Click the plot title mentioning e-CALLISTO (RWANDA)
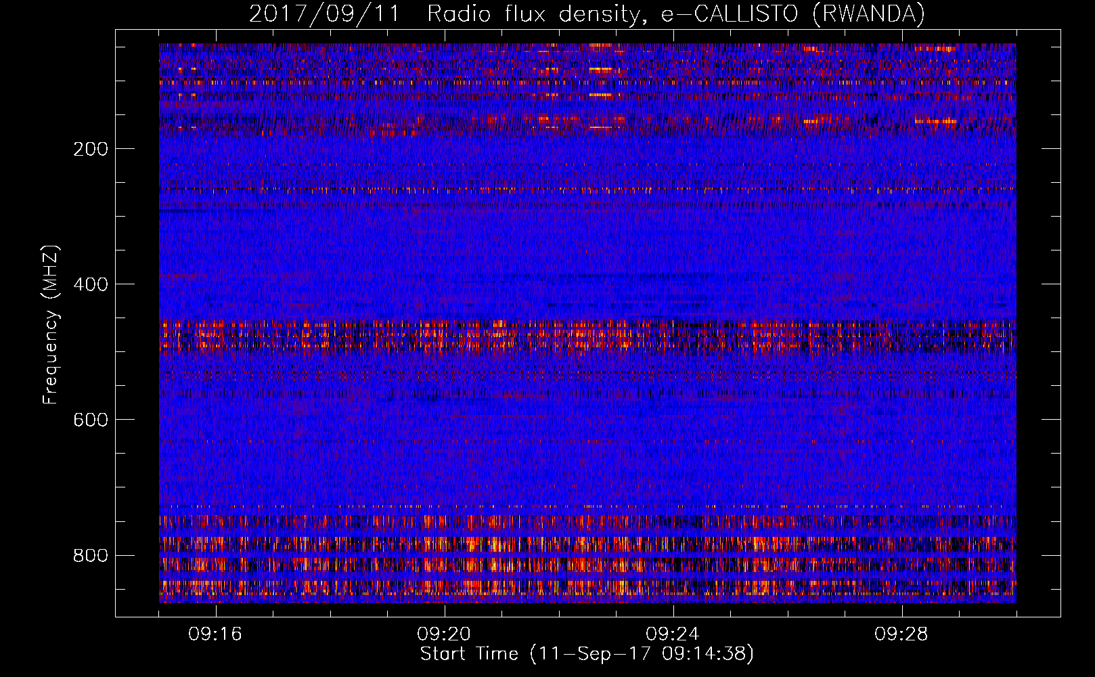The height and width of the screenshot is (677, 1095). click(x=587, y=14)
